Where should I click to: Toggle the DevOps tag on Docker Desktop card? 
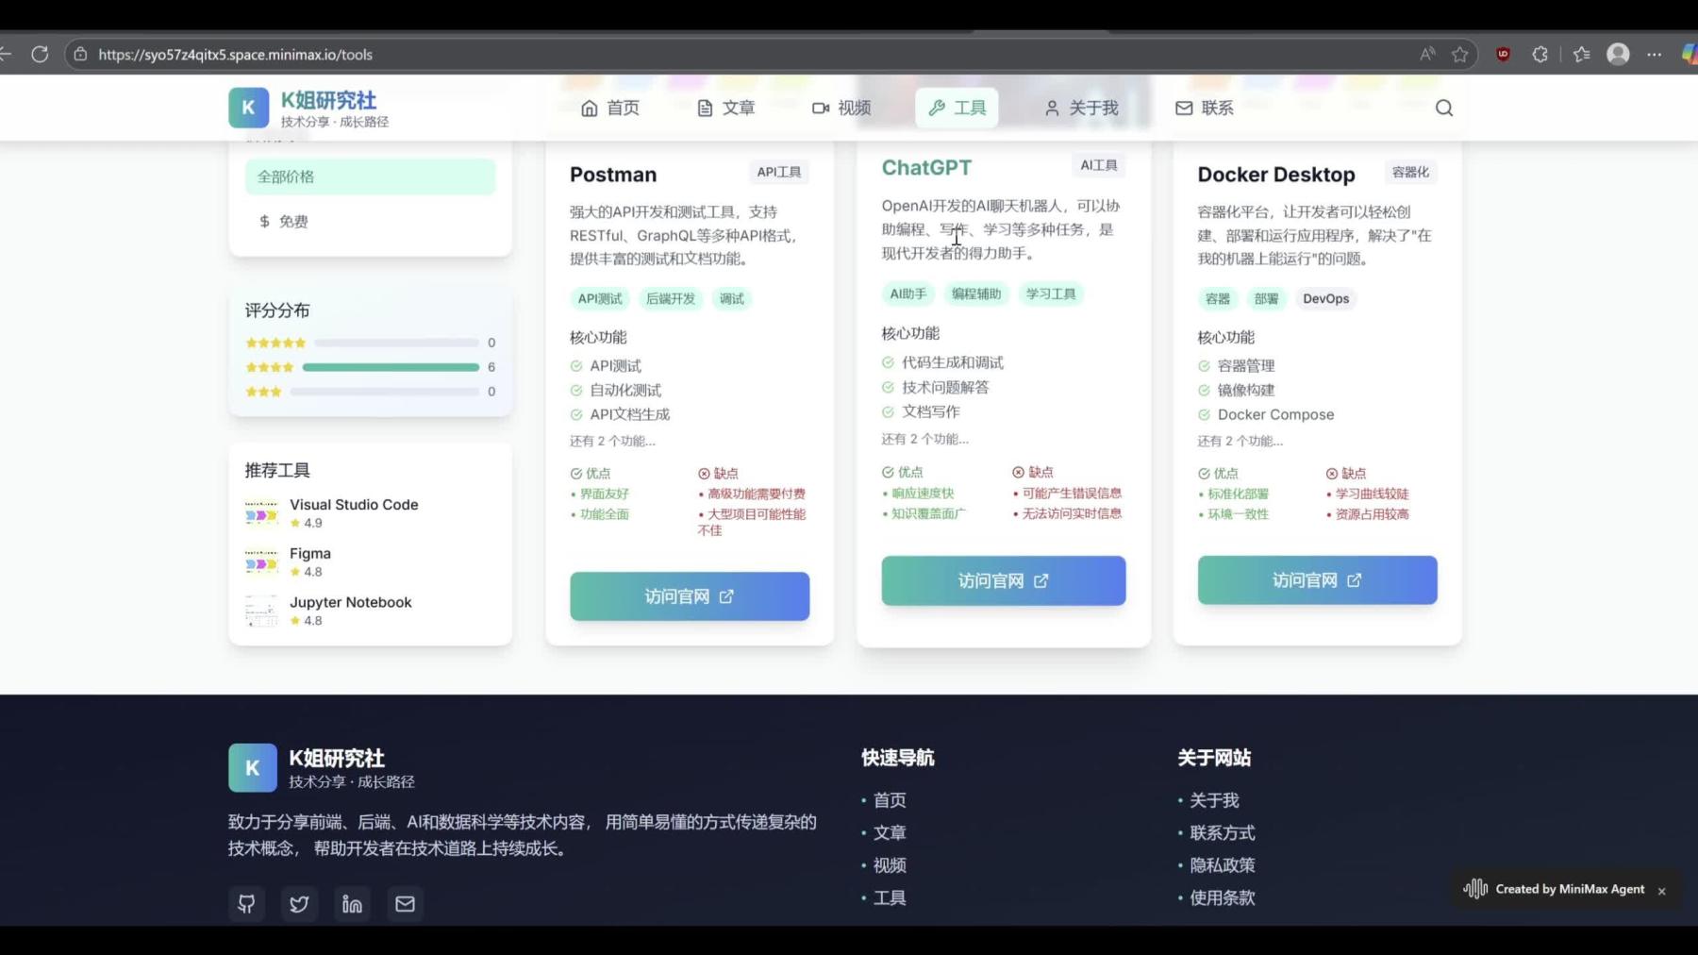point(1326,298)
